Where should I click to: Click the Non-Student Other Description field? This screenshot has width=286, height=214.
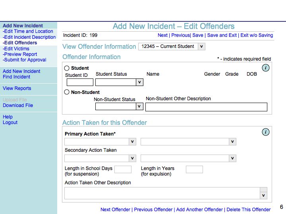point(206,107)
